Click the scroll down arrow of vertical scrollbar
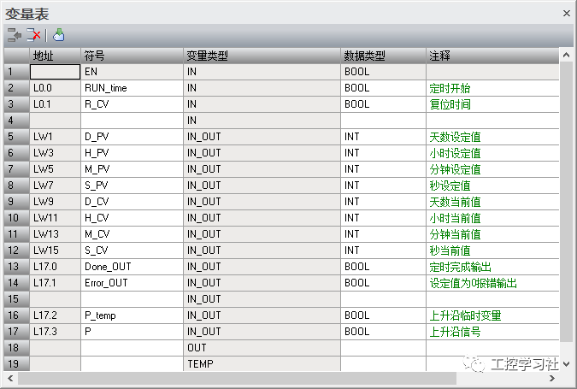577x389 pixels. (567, 364)
